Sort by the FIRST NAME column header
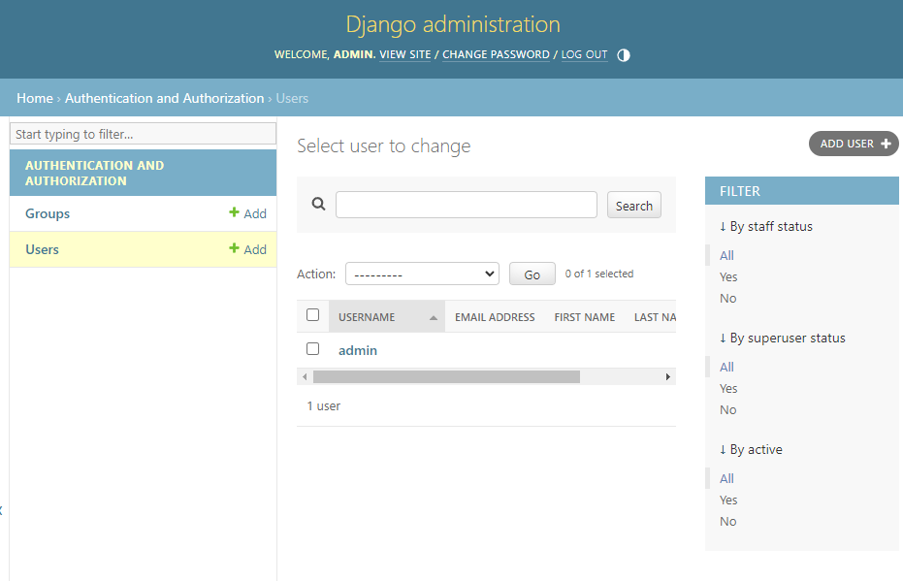Screen dimensions: 903x581 585,317
